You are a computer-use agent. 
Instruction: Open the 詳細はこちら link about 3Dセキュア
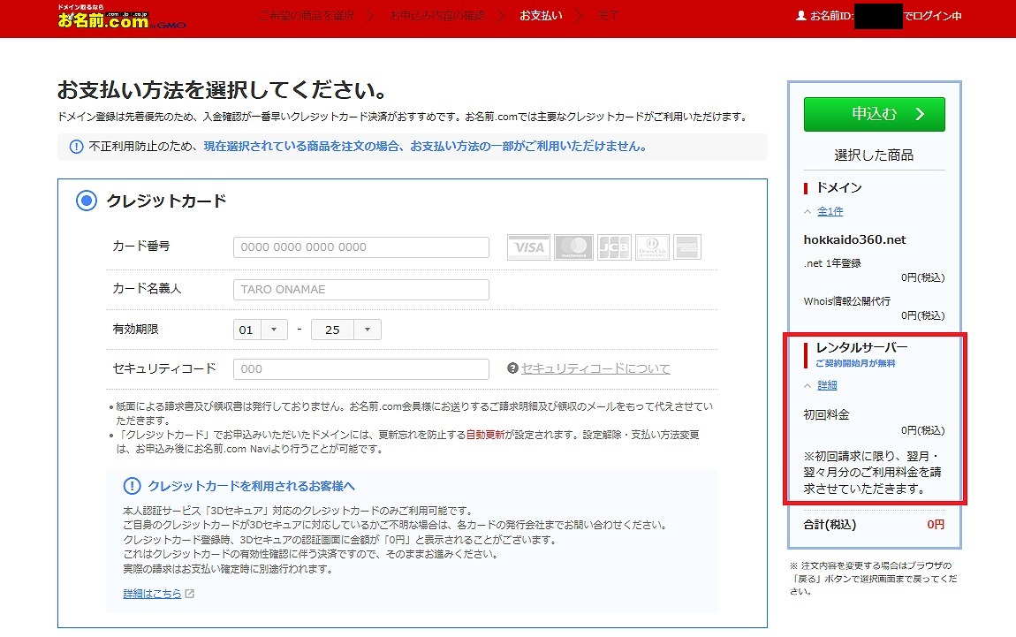pyautogui.click(x=152, y=594)
